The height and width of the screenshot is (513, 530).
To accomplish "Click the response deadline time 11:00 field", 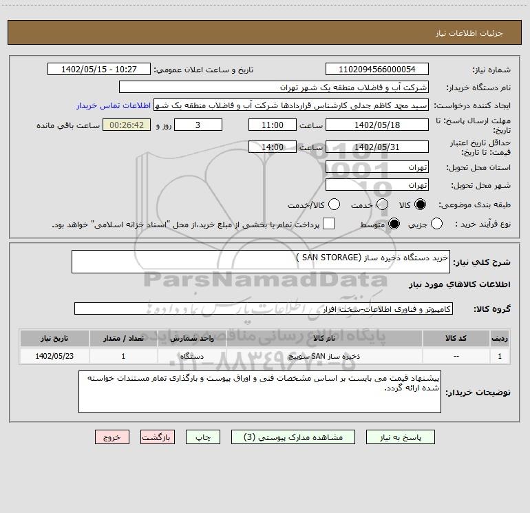I will 273,125.
